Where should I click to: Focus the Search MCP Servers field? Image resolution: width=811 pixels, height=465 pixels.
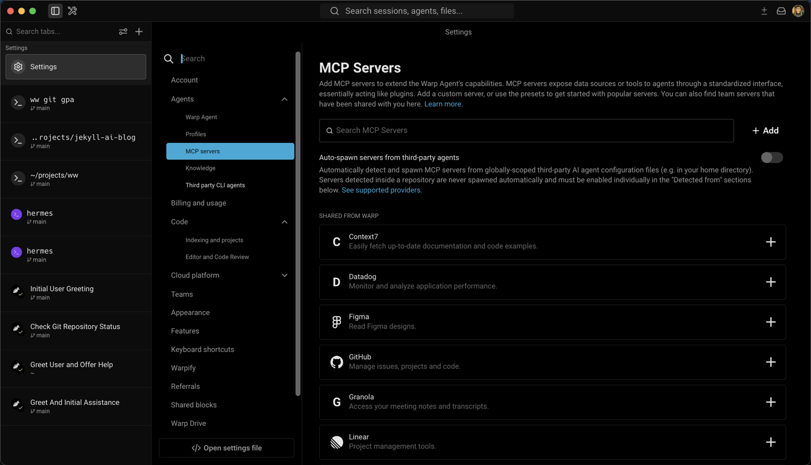tap(526, 131)
